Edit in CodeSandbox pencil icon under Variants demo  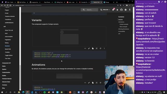click(x=89, y=48)
